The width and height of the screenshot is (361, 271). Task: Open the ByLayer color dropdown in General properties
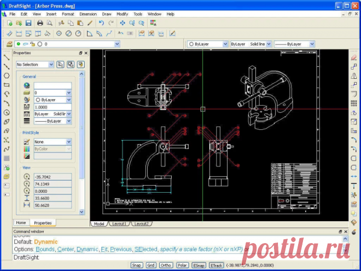[x=68, y=100]
